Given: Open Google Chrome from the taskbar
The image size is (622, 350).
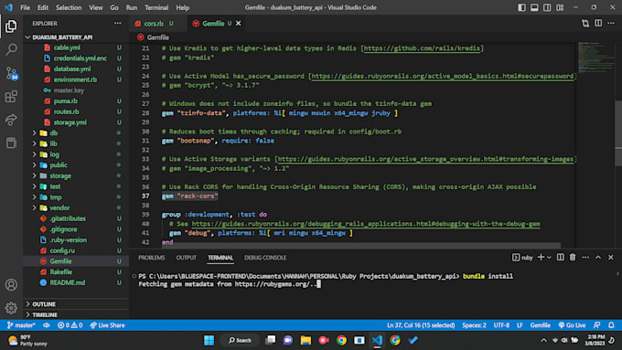Looking at the screenshot, I should 341,340.
